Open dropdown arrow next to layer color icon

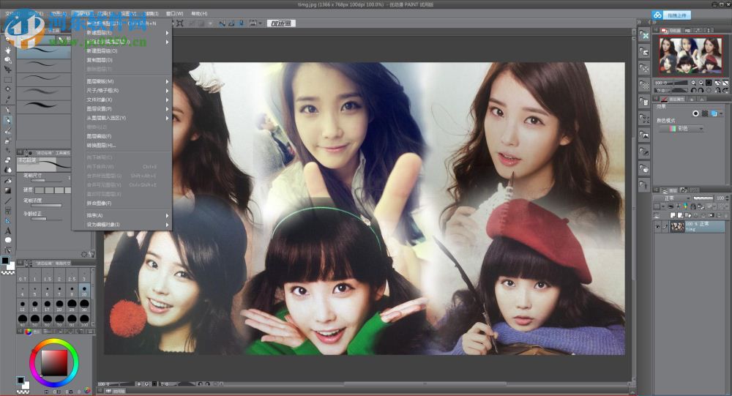(x=721, y=113)
